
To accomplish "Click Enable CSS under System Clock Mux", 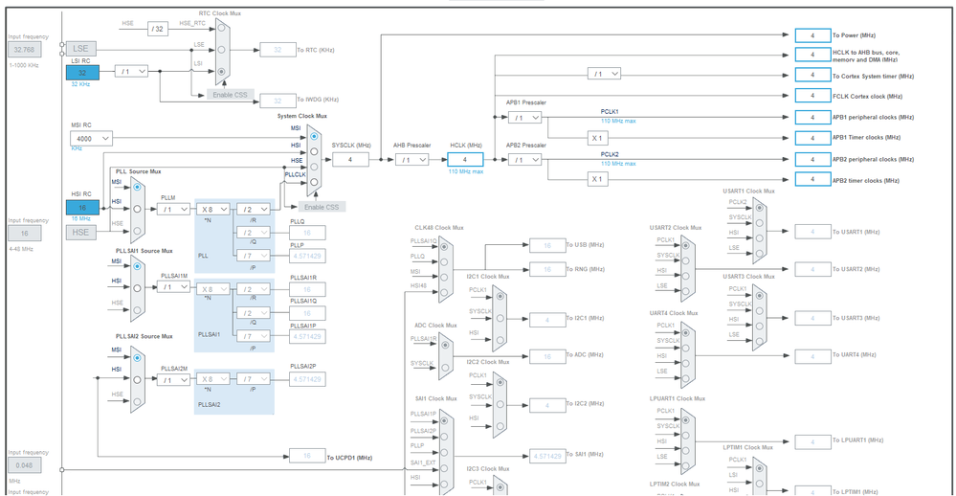I will [x=322, y=207].
